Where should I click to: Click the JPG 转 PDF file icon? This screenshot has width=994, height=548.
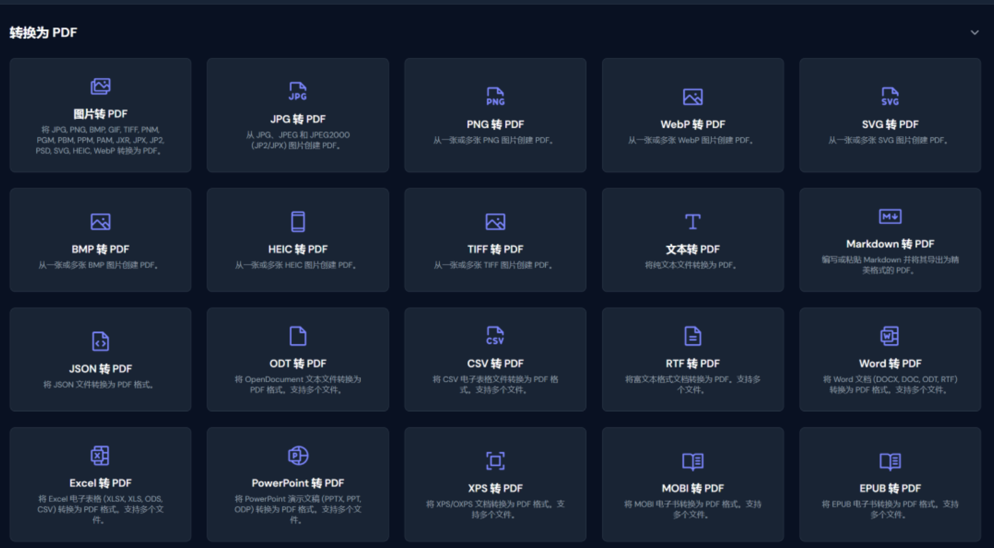coord(298,91)
